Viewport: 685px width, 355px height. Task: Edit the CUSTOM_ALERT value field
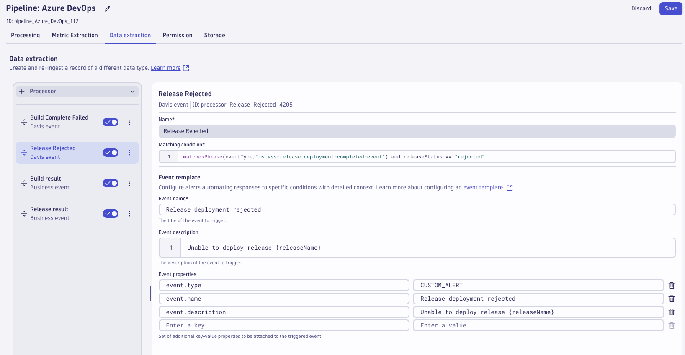point(538,285)
